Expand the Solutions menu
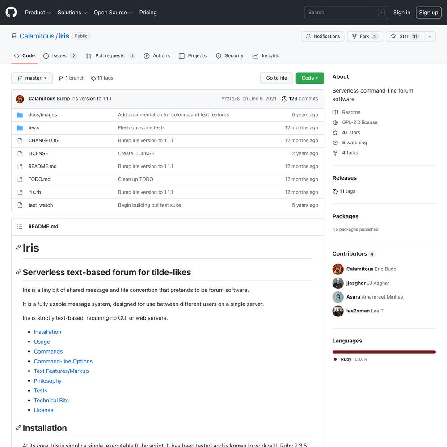The height and width of the screenshot is (447, 447). pyautogui.click(x=72, y=13)
